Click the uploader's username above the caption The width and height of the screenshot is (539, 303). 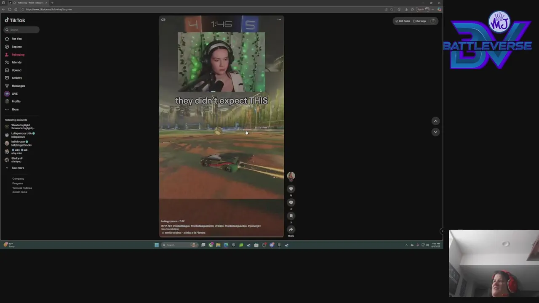click(169, 221)
